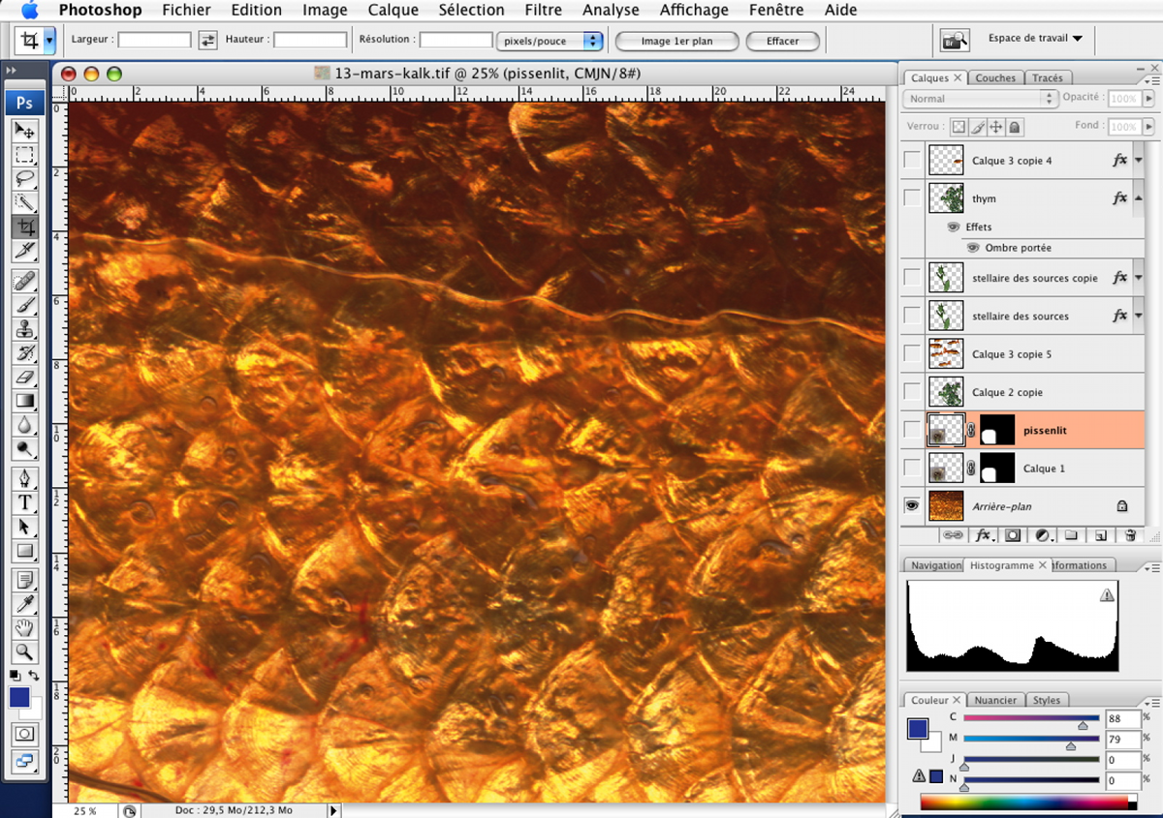Click the Effacer button

coord(782,42)
